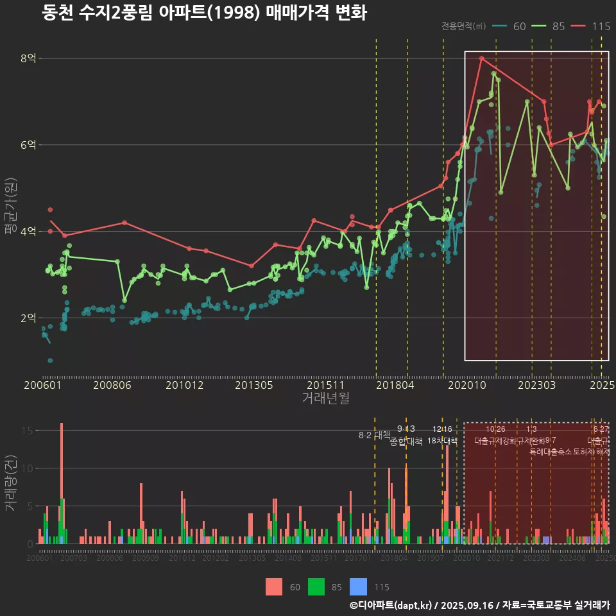Image resolution: width=616 pixels, height=616 pixels.
Task: Click the 거래량(건) volume axis title
Action: point(10,483)
